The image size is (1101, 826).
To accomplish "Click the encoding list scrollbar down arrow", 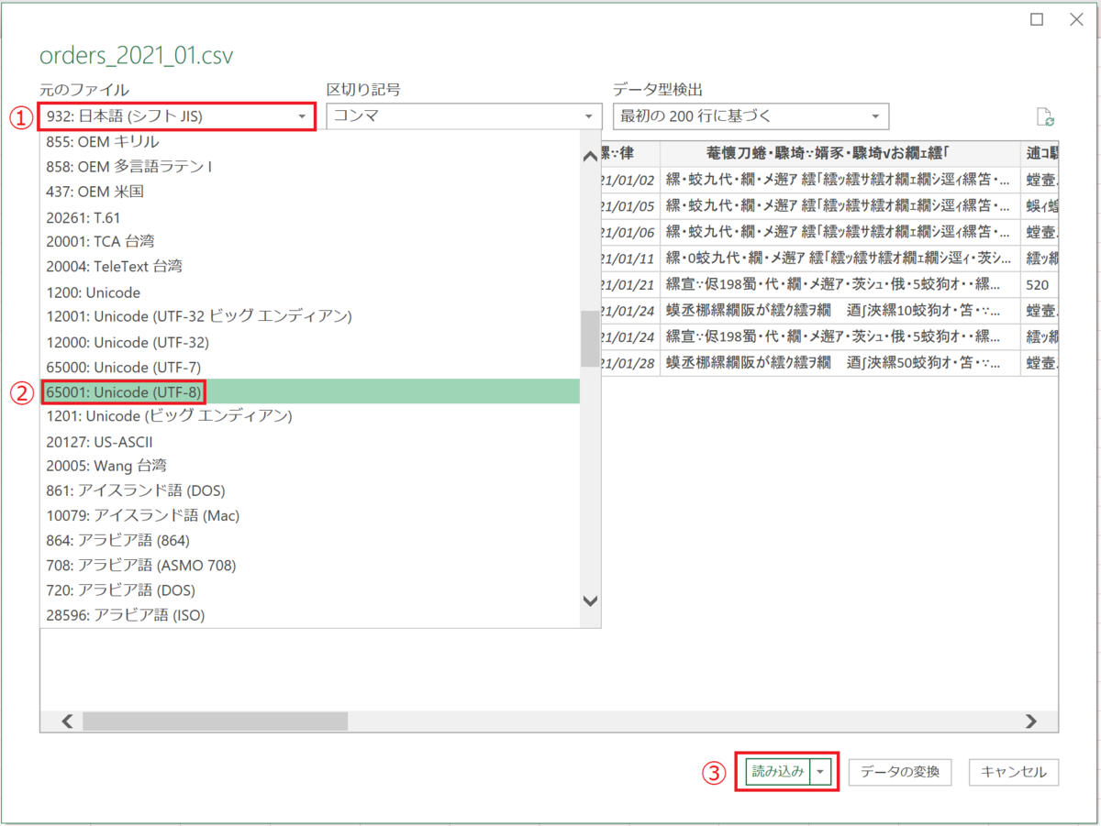I will (590, 602).
